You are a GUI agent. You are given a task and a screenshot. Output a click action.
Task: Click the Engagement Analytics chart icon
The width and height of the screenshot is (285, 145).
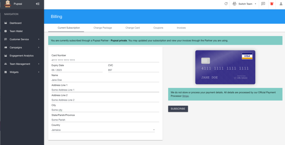[6, 56]
